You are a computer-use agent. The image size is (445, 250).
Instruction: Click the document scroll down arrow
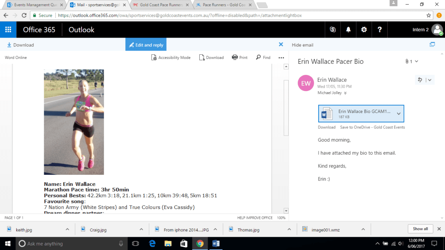point(286,210)
